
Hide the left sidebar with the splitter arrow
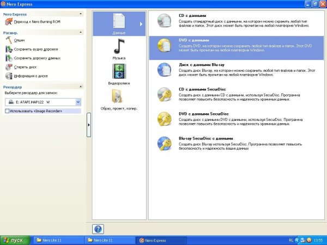coord(89,125)
